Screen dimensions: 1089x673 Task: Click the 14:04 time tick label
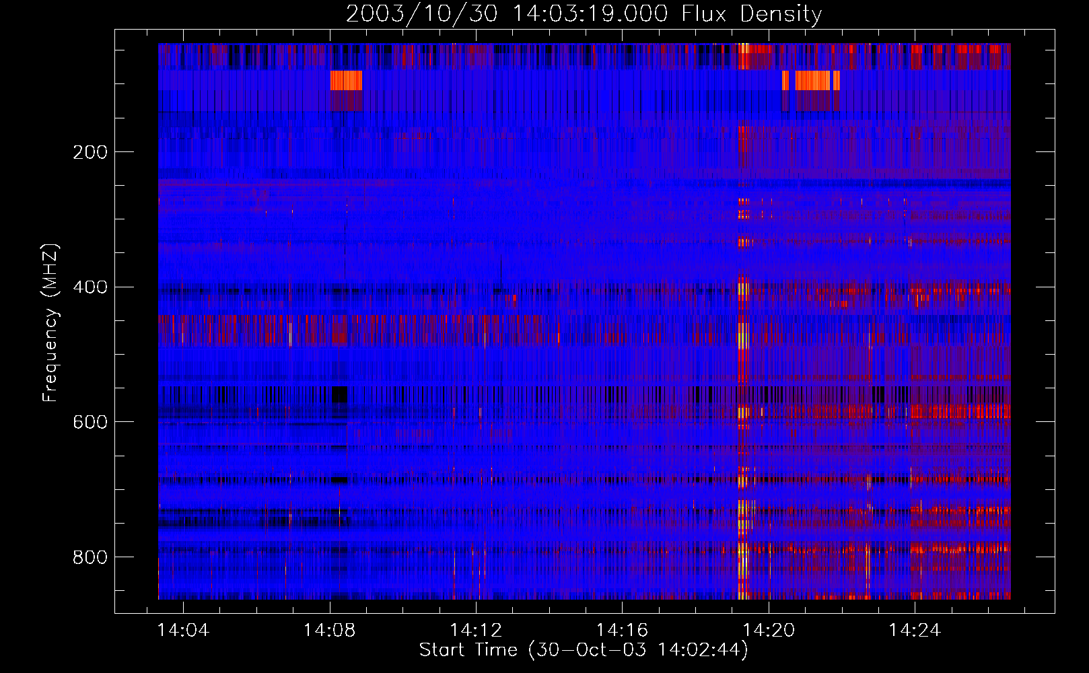pos(183,630)
